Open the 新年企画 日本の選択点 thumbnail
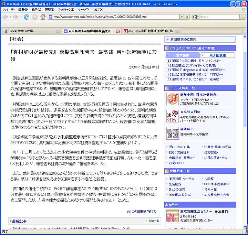Screen dimensions: 248x235 coord(172,98)
